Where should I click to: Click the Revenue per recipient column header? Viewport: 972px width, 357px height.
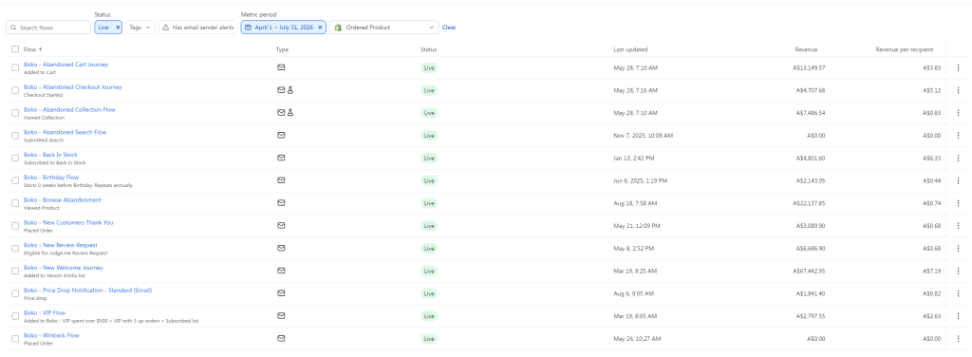pos(904,49)
